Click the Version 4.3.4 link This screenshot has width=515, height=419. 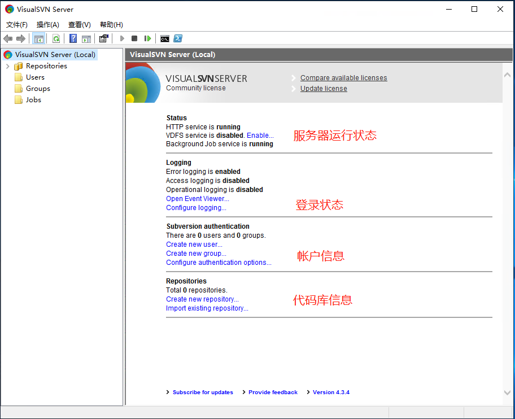tap(331, 392)
